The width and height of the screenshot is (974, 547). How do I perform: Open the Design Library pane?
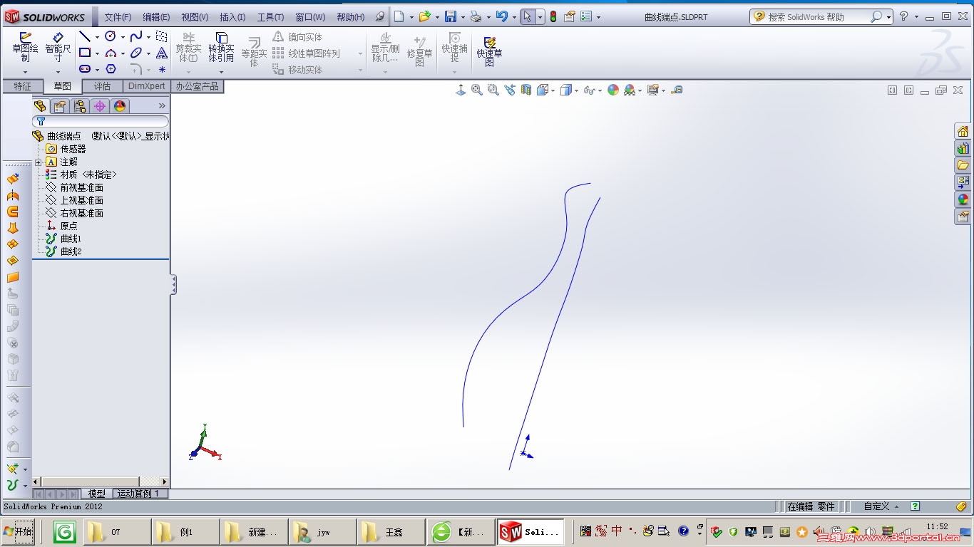click(x=963, y=148)
